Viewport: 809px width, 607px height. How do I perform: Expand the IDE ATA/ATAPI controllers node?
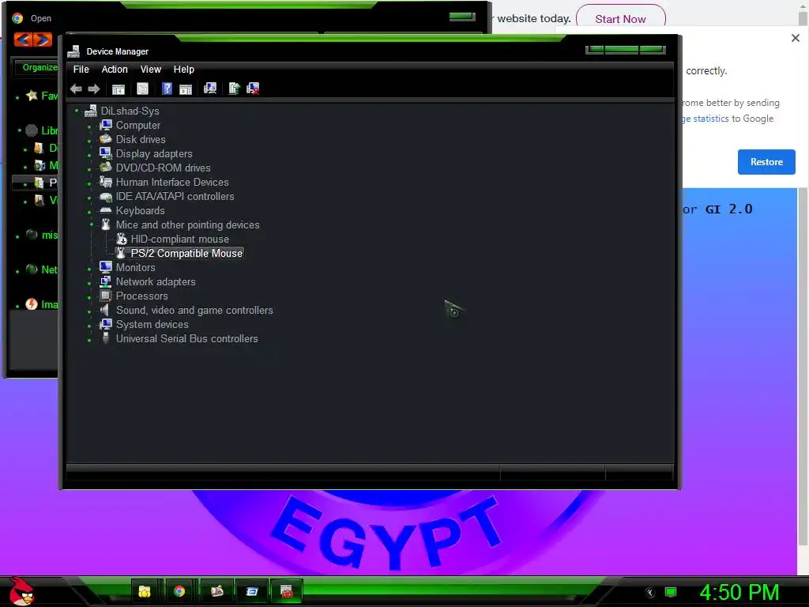[x=89, y=198]
